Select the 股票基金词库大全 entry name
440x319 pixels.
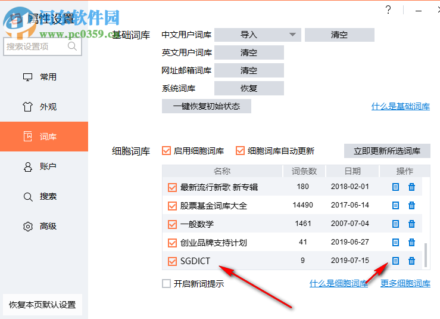coord(214,206)
